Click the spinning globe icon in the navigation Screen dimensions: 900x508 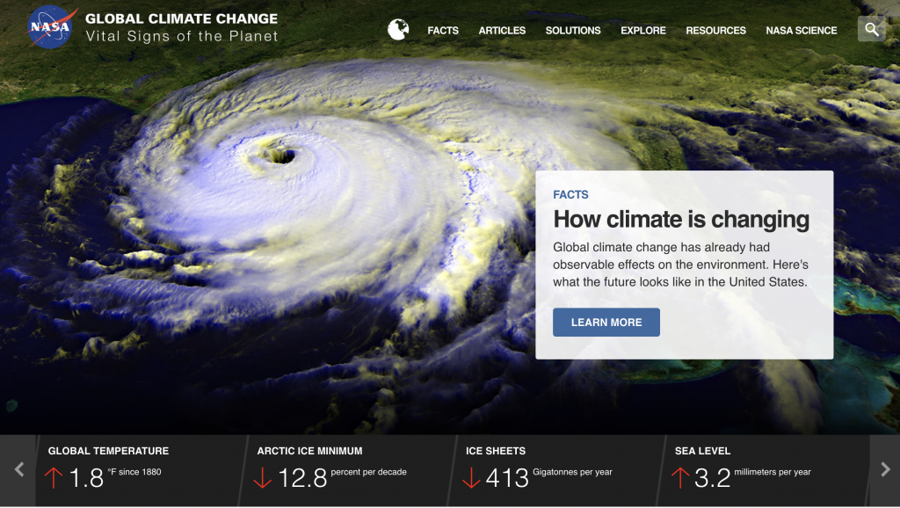coord(397,29)
